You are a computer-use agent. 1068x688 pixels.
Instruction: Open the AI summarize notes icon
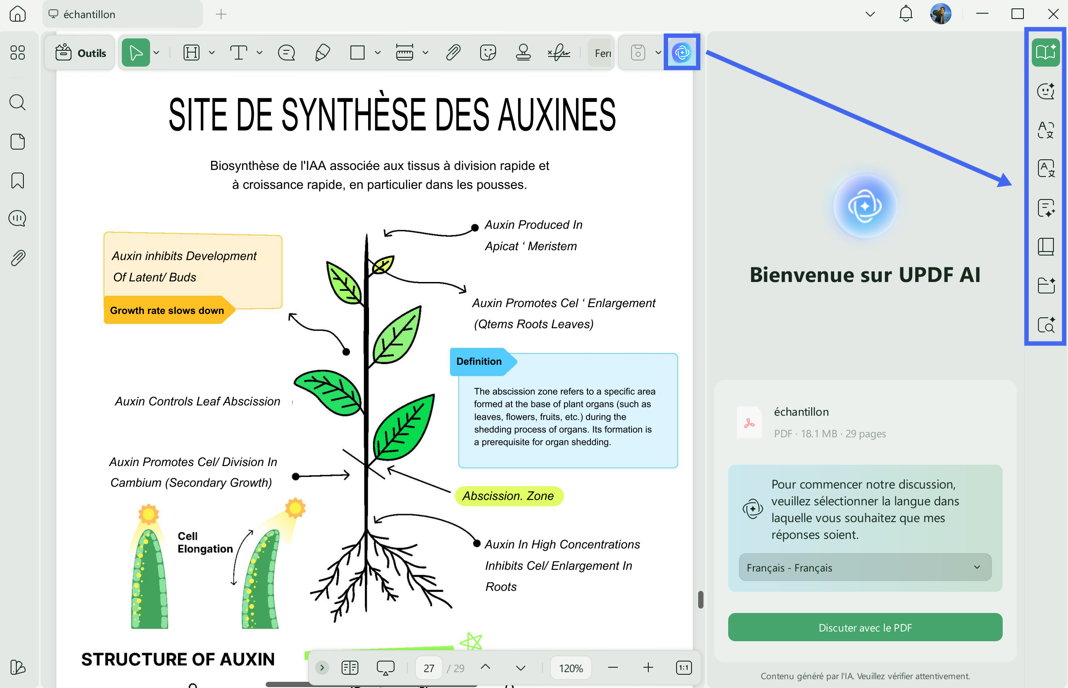1045,208
